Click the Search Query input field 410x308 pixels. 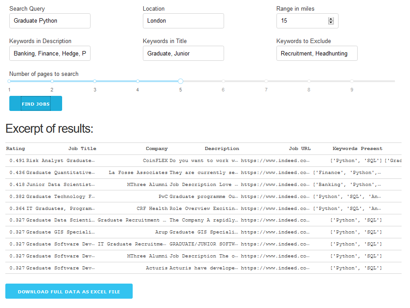50,21
